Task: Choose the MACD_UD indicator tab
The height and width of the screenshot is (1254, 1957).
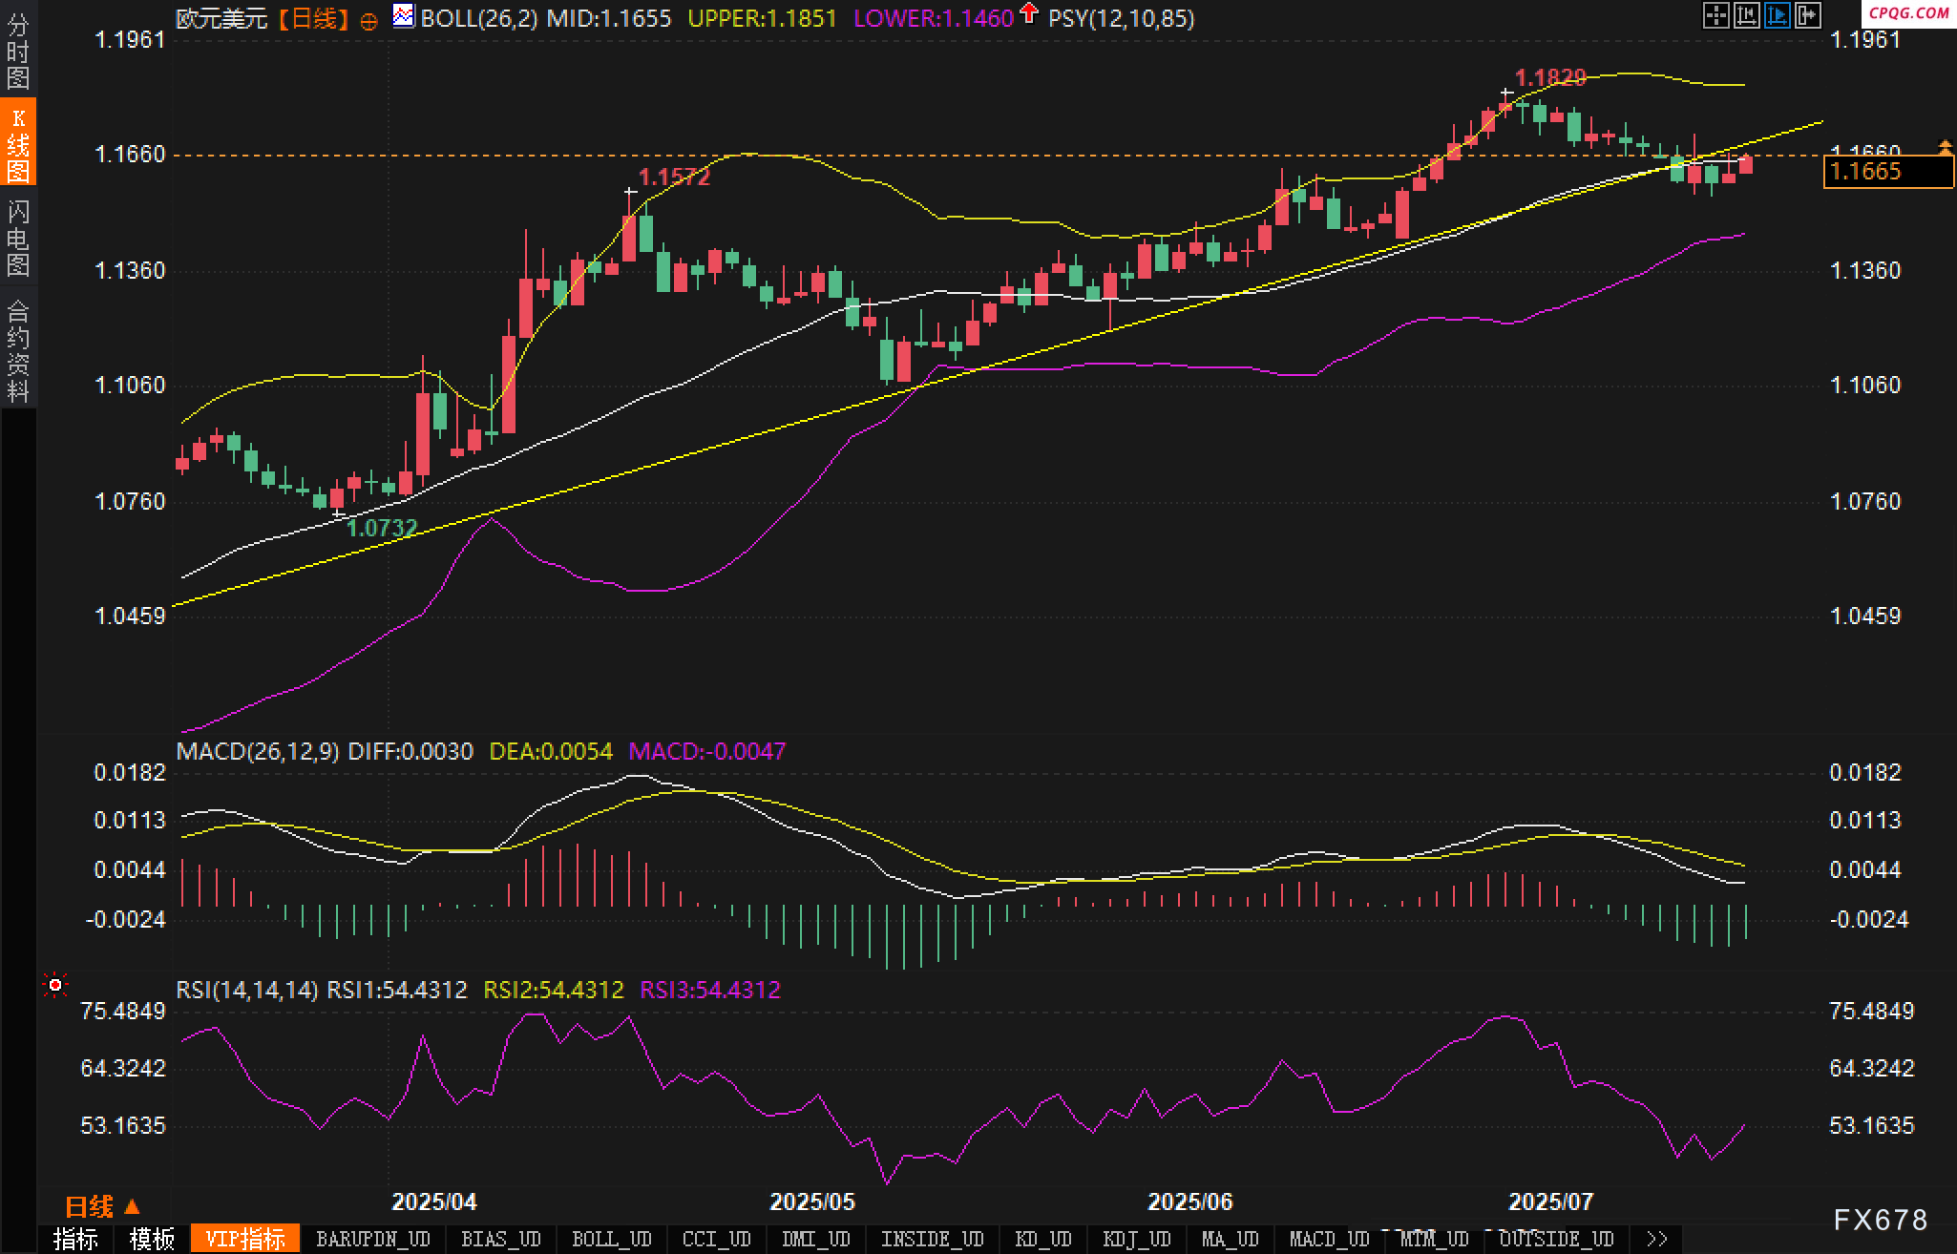Action: pyautogui.click(x=1329, y=1239)
